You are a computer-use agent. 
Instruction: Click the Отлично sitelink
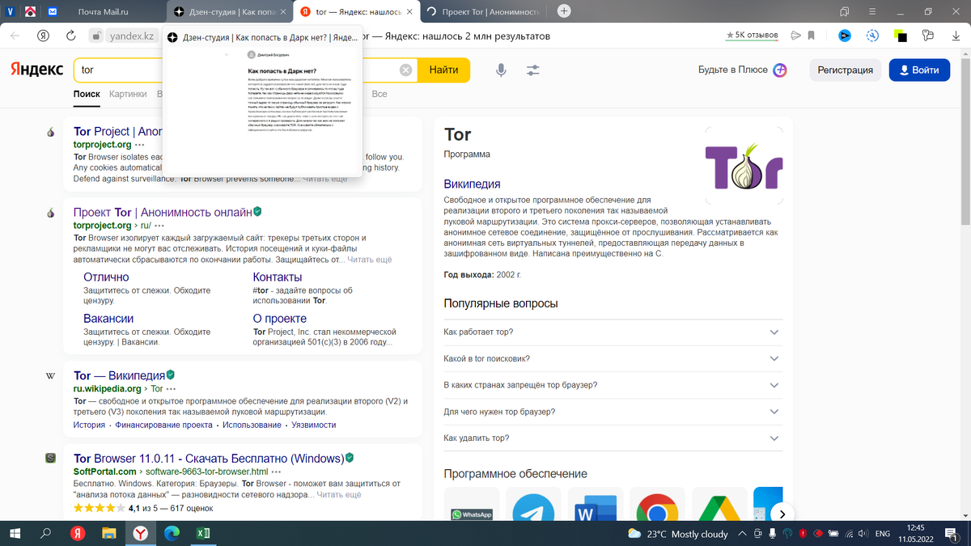[106, 277]
